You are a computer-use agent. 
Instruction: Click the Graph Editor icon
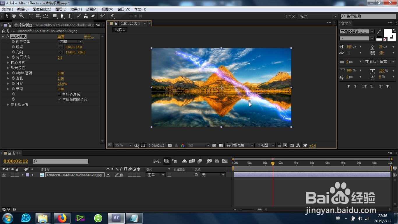click(225, 161)
